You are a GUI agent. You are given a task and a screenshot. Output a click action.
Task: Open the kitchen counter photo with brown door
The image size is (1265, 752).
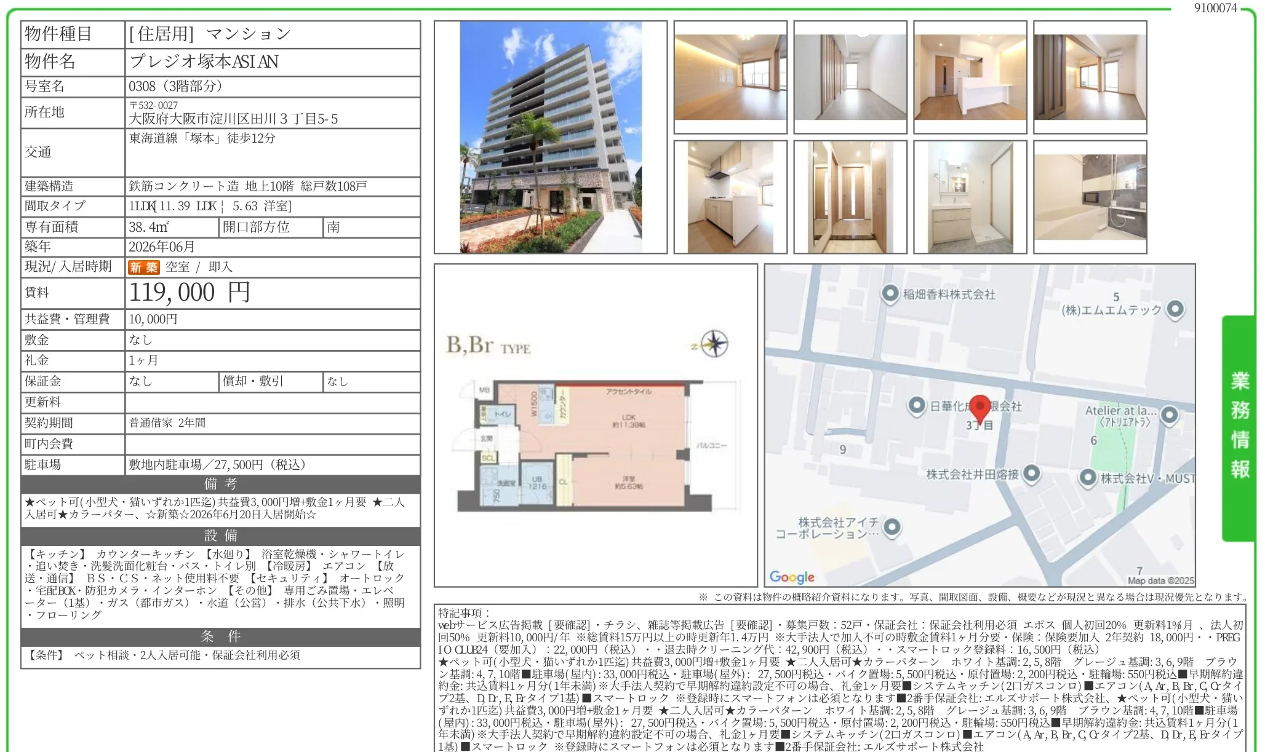pyautogui.click(x=970, y=77)
